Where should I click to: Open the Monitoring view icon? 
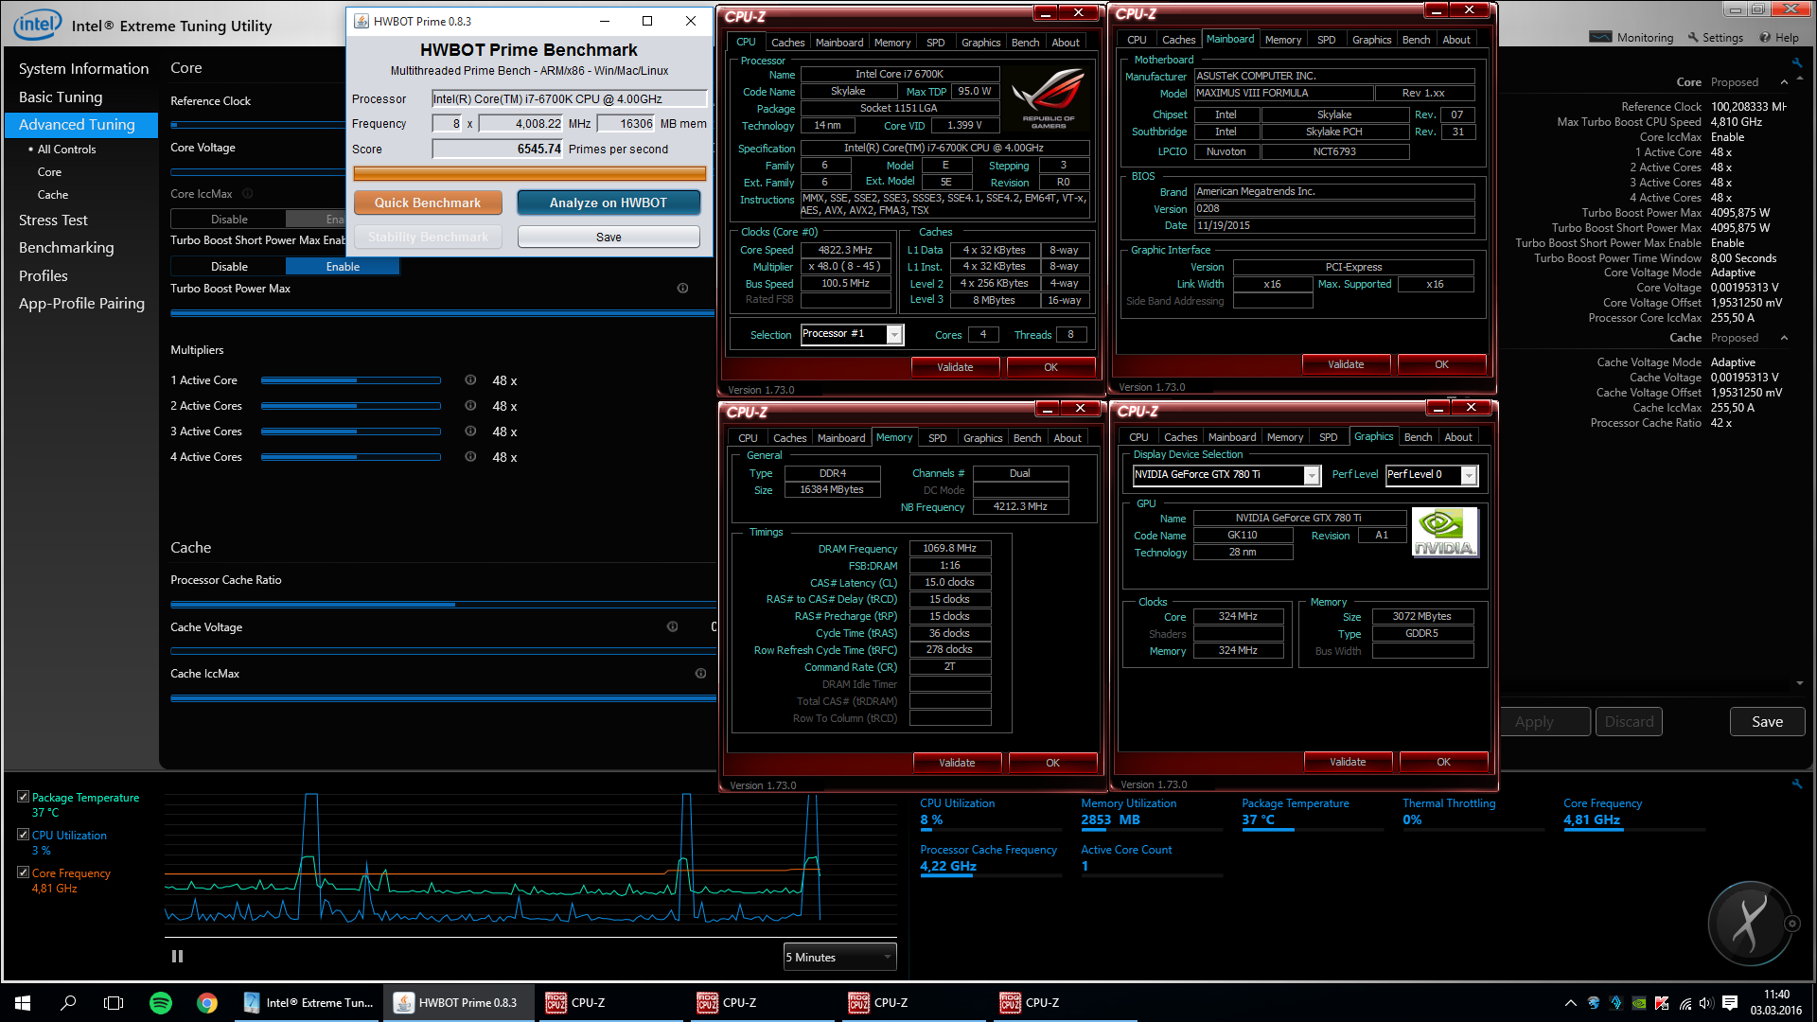pyautogui.click(x=1600, y=37)
